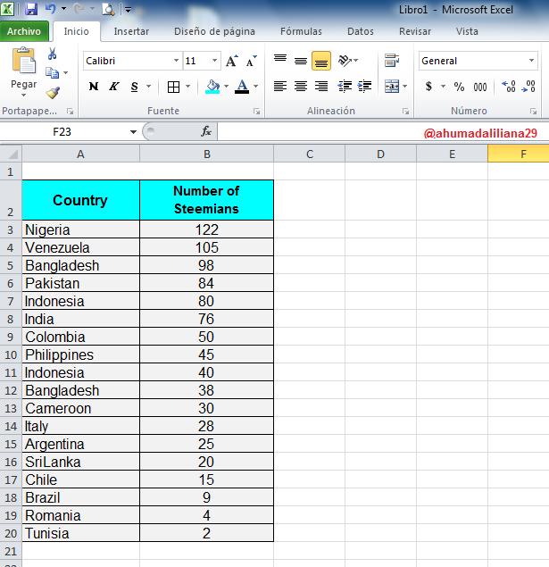The height and width of the screenshot is (567, 549).
Task: Click the Select All corner button
Action: tap(11, 154)
